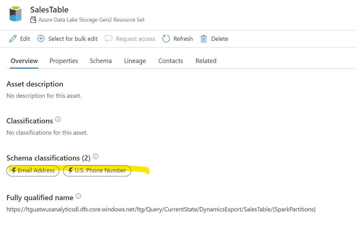This screenshot has width=356, height=247.
Task: Open the Schema classifications info tooltip icon
Action: tap(95, 156)
